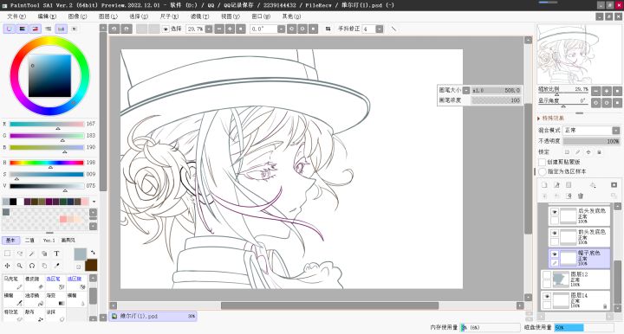Open the 手抖修正 stabilizer dropdown

[380, 29]
